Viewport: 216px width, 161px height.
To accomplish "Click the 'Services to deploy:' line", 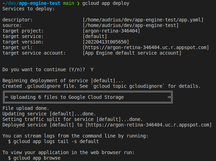I will coord(29,9).
